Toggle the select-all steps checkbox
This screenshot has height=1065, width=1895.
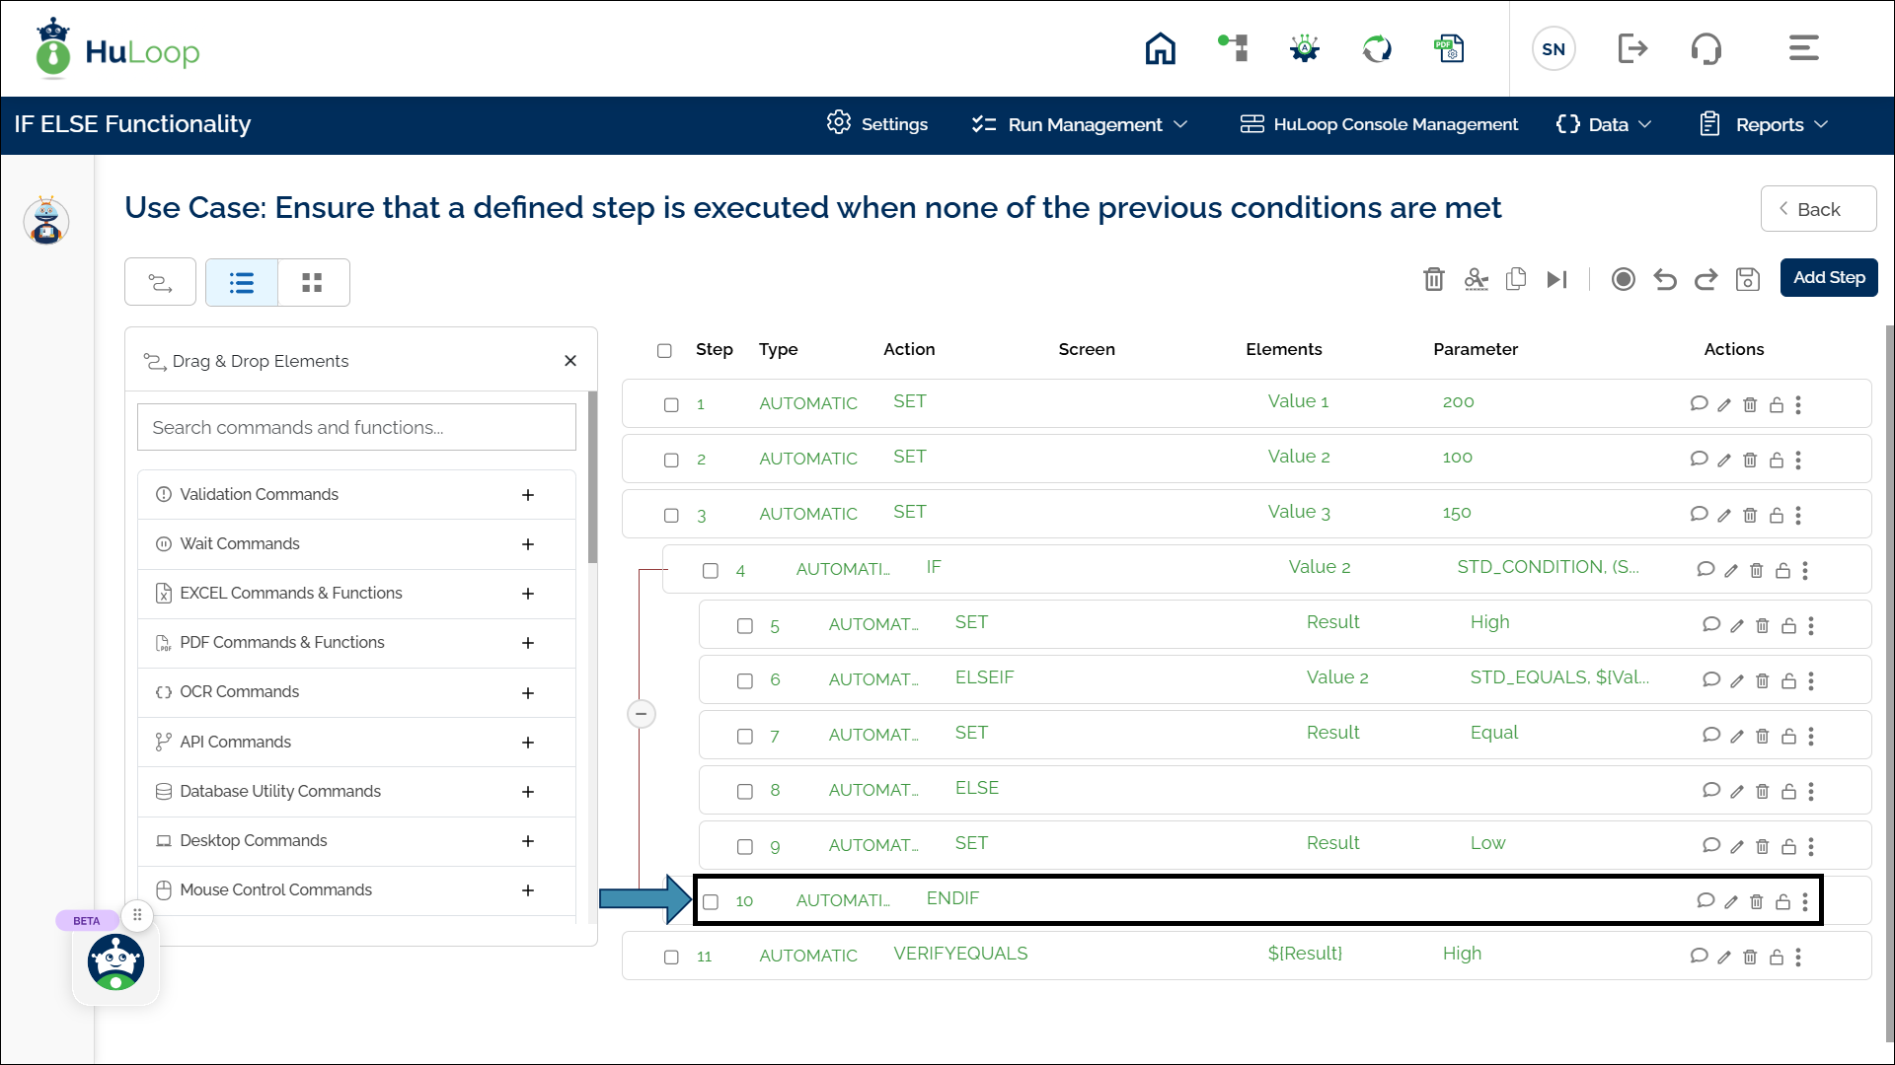664,350
